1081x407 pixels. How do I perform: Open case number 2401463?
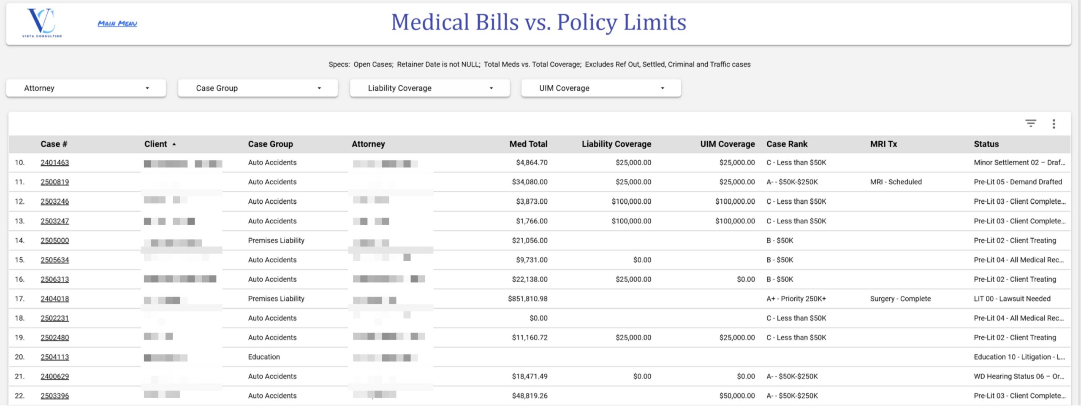pyautogui.click(x=54, y=163)
